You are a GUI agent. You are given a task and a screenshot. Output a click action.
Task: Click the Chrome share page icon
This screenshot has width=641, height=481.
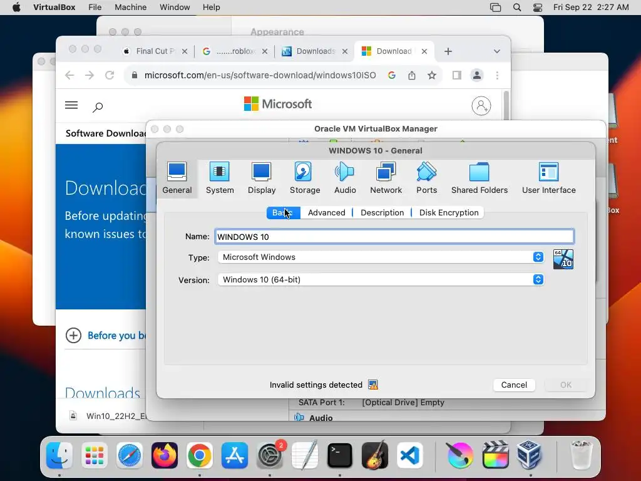[x=412, y=75]
